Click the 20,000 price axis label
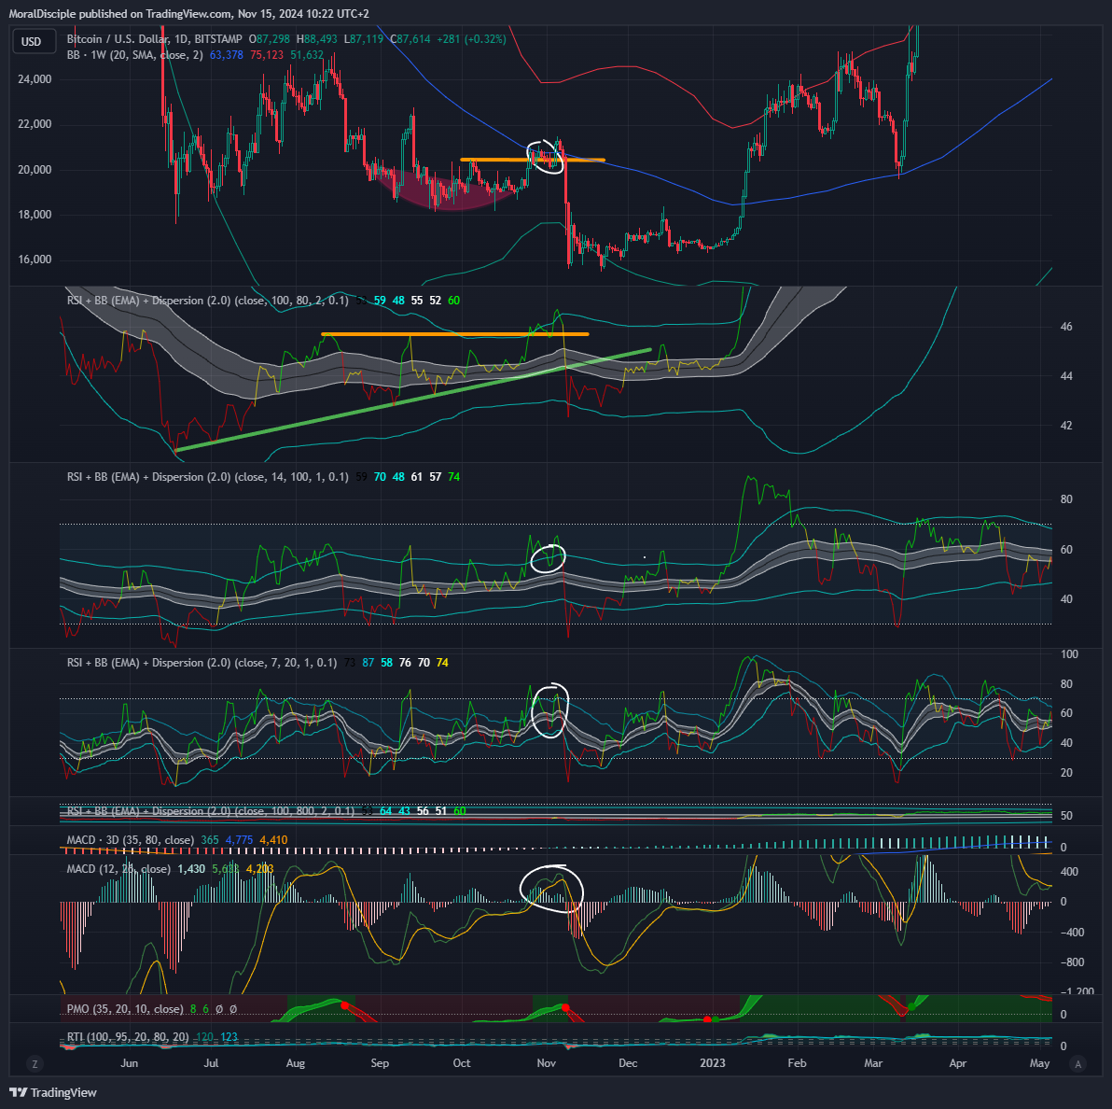Viewport: 1112px width, 1109px height. click(x=35, y=170)
